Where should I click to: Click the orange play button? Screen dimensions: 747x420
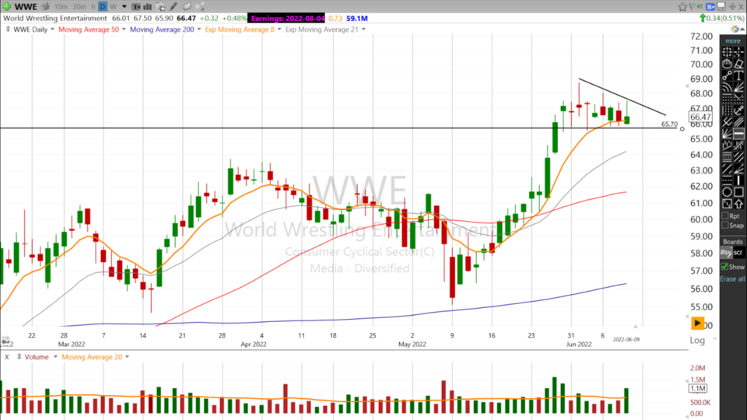tap(697, 324)
